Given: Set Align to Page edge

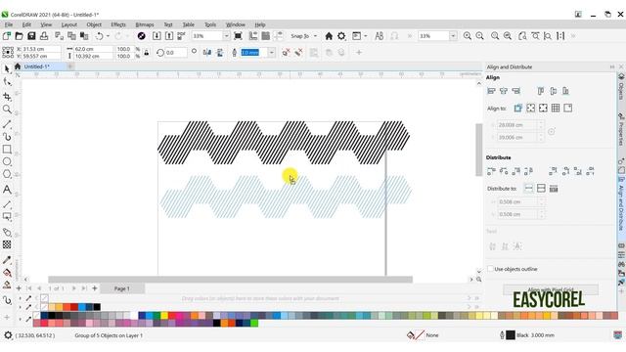Looking at the screenshot, I should [530, 108].
